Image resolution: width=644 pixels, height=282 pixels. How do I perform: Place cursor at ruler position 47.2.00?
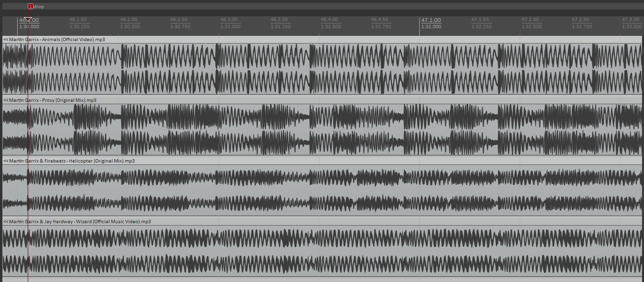pyautogui.click(x=530, y=20)
